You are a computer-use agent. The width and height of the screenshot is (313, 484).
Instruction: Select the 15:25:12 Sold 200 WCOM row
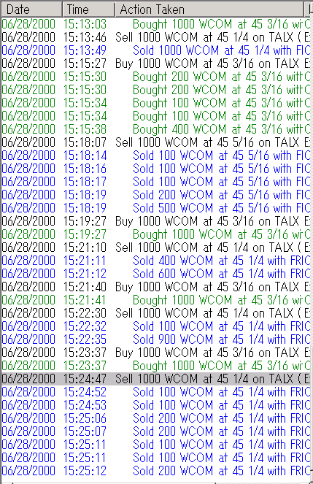156,471
